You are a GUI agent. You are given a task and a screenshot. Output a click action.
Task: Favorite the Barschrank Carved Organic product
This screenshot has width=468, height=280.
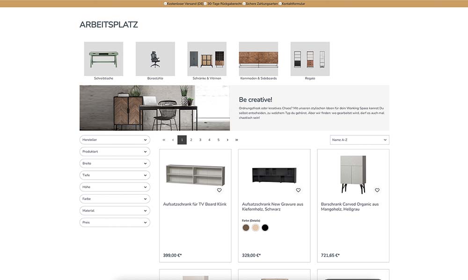377,190
